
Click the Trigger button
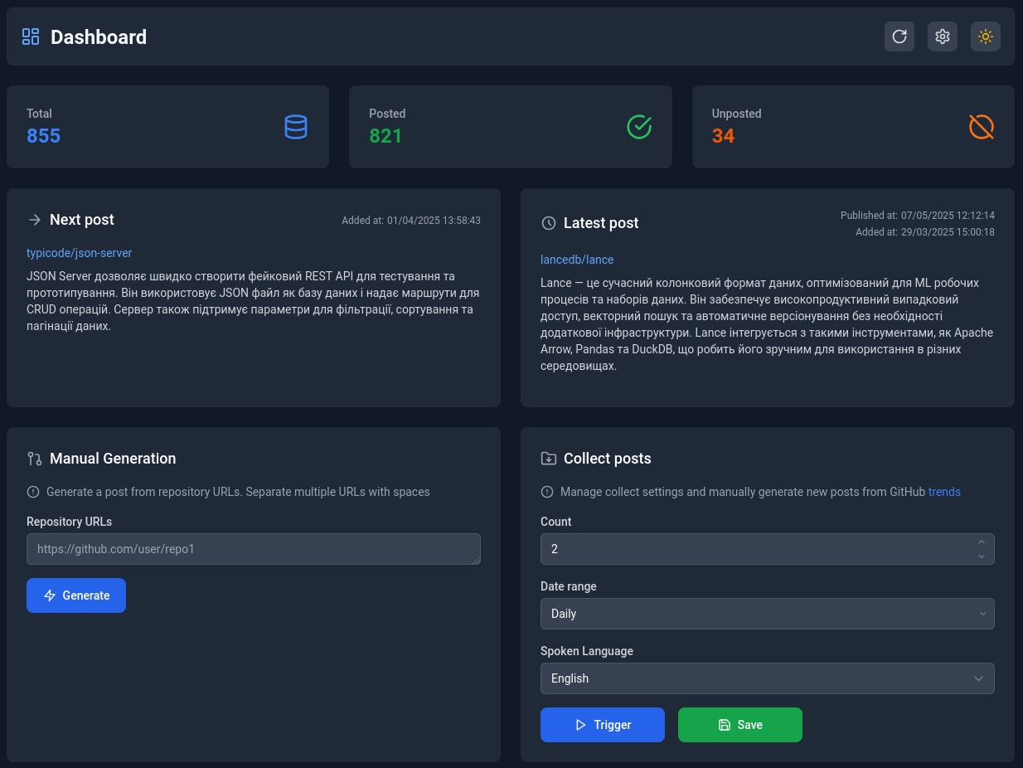coord(603,725)
